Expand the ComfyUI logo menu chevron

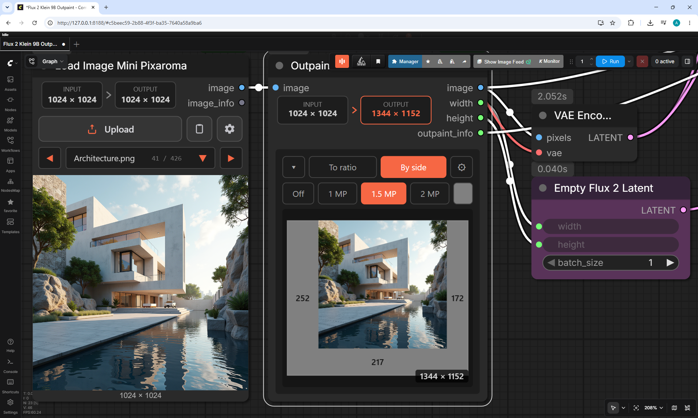pyautogui.click(x=16, y=63)
